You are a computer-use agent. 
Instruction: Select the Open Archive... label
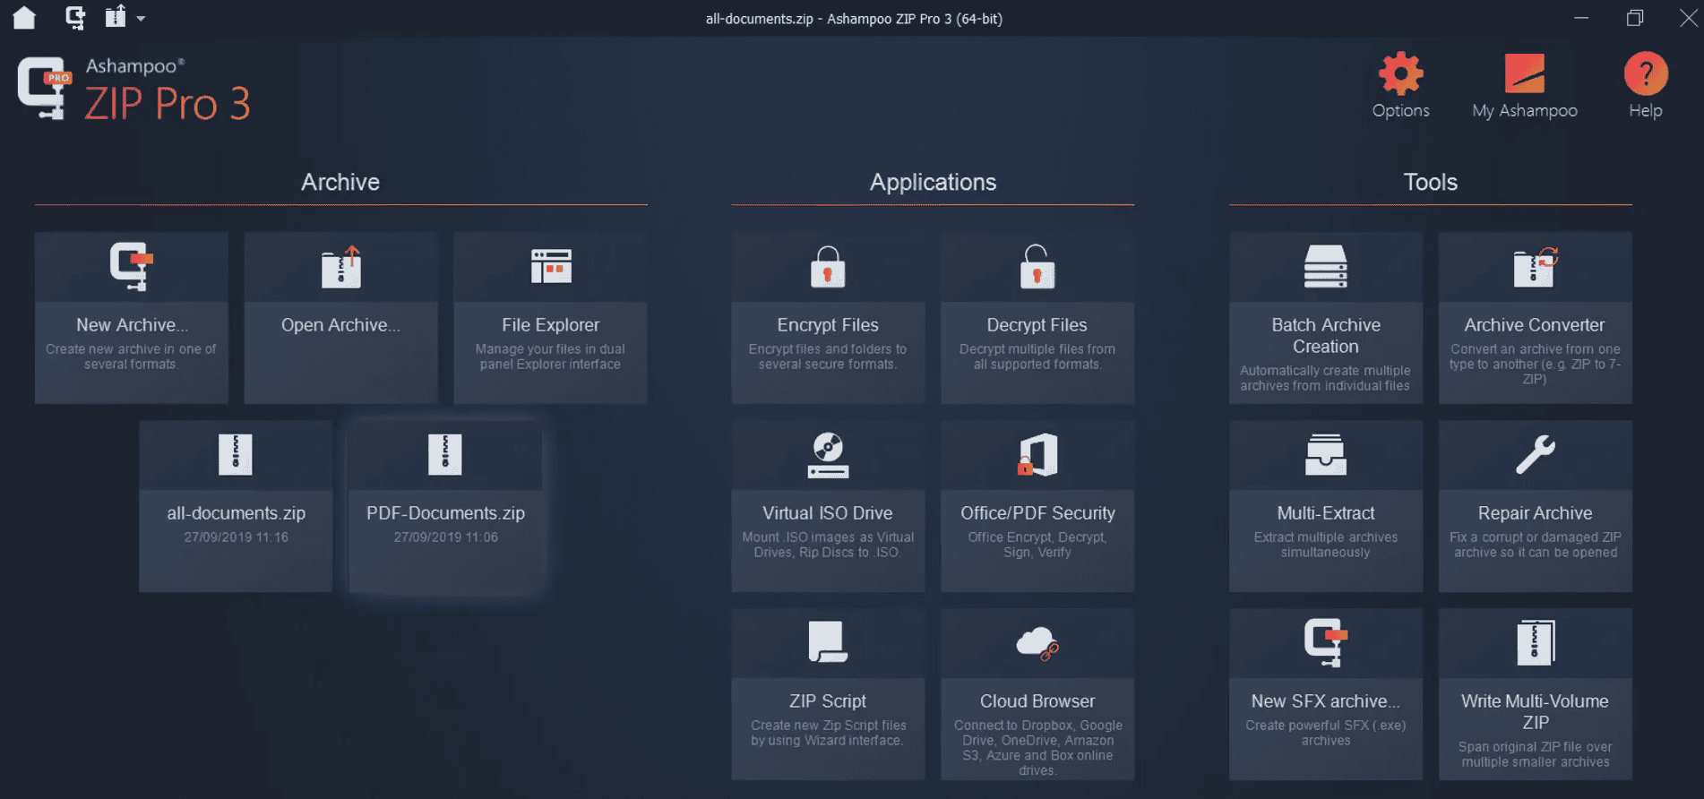point(341,325)
